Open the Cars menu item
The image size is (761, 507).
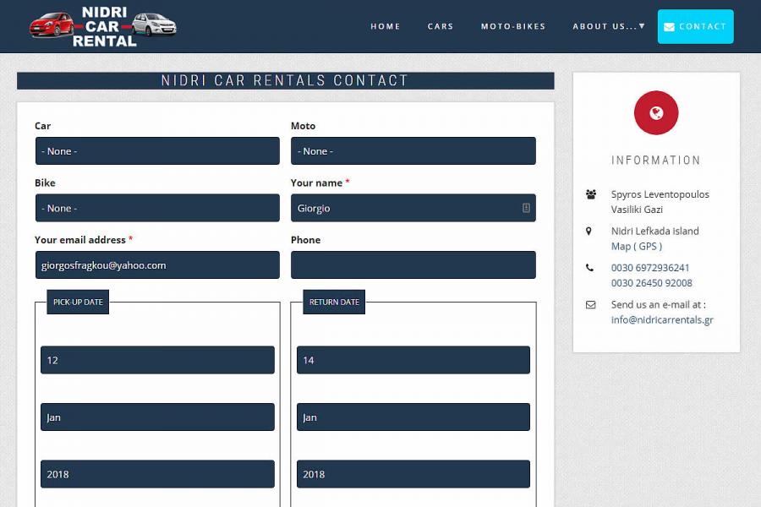click(441, 26)
